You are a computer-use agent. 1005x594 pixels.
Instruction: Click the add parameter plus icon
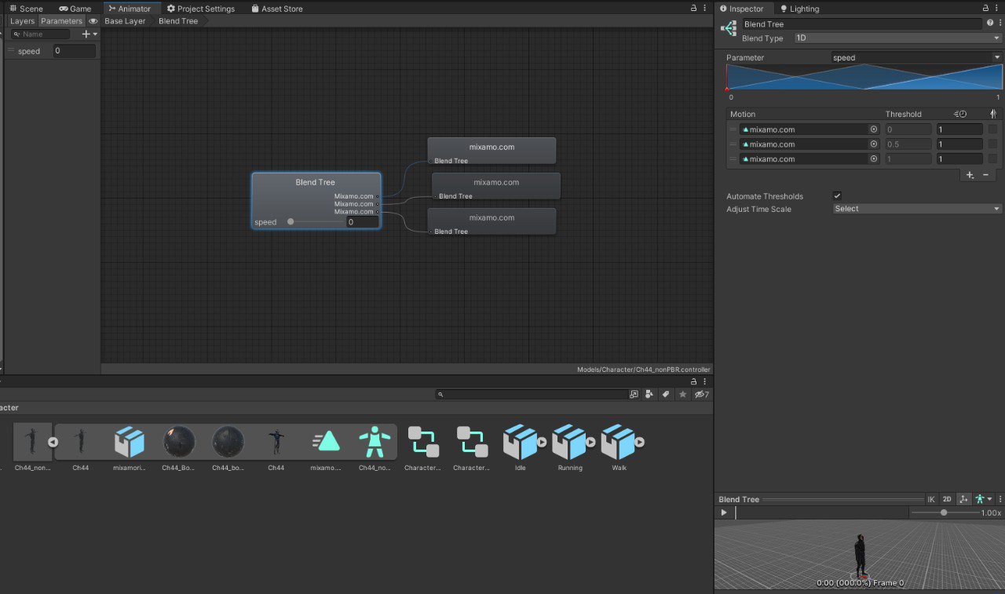point(90,34)
